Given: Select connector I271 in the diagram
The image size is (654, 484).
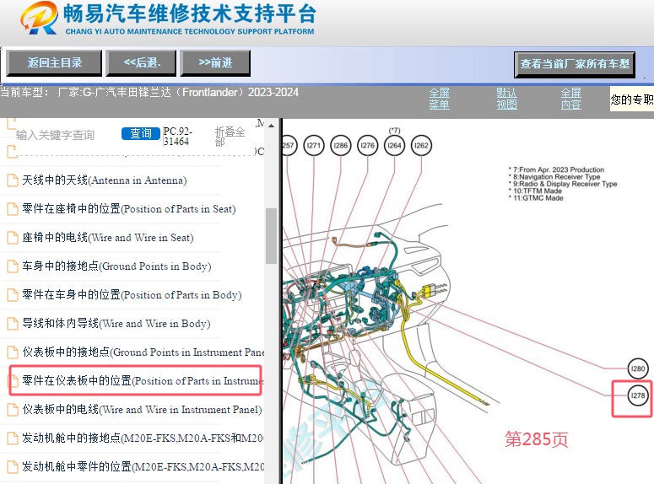Looking at the screenshot, I should pos(314,146).
